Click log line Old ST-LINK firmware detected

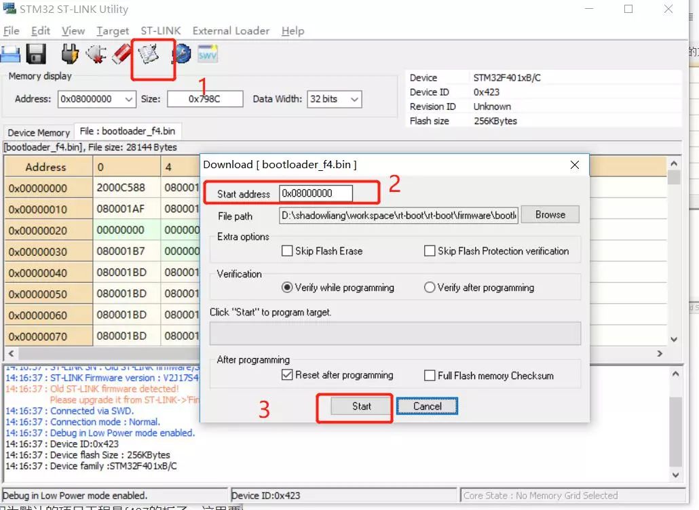[x=92, y=389]
